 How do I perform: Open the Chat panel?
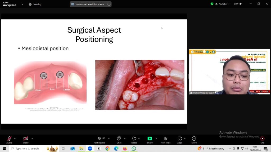[119, 140]
